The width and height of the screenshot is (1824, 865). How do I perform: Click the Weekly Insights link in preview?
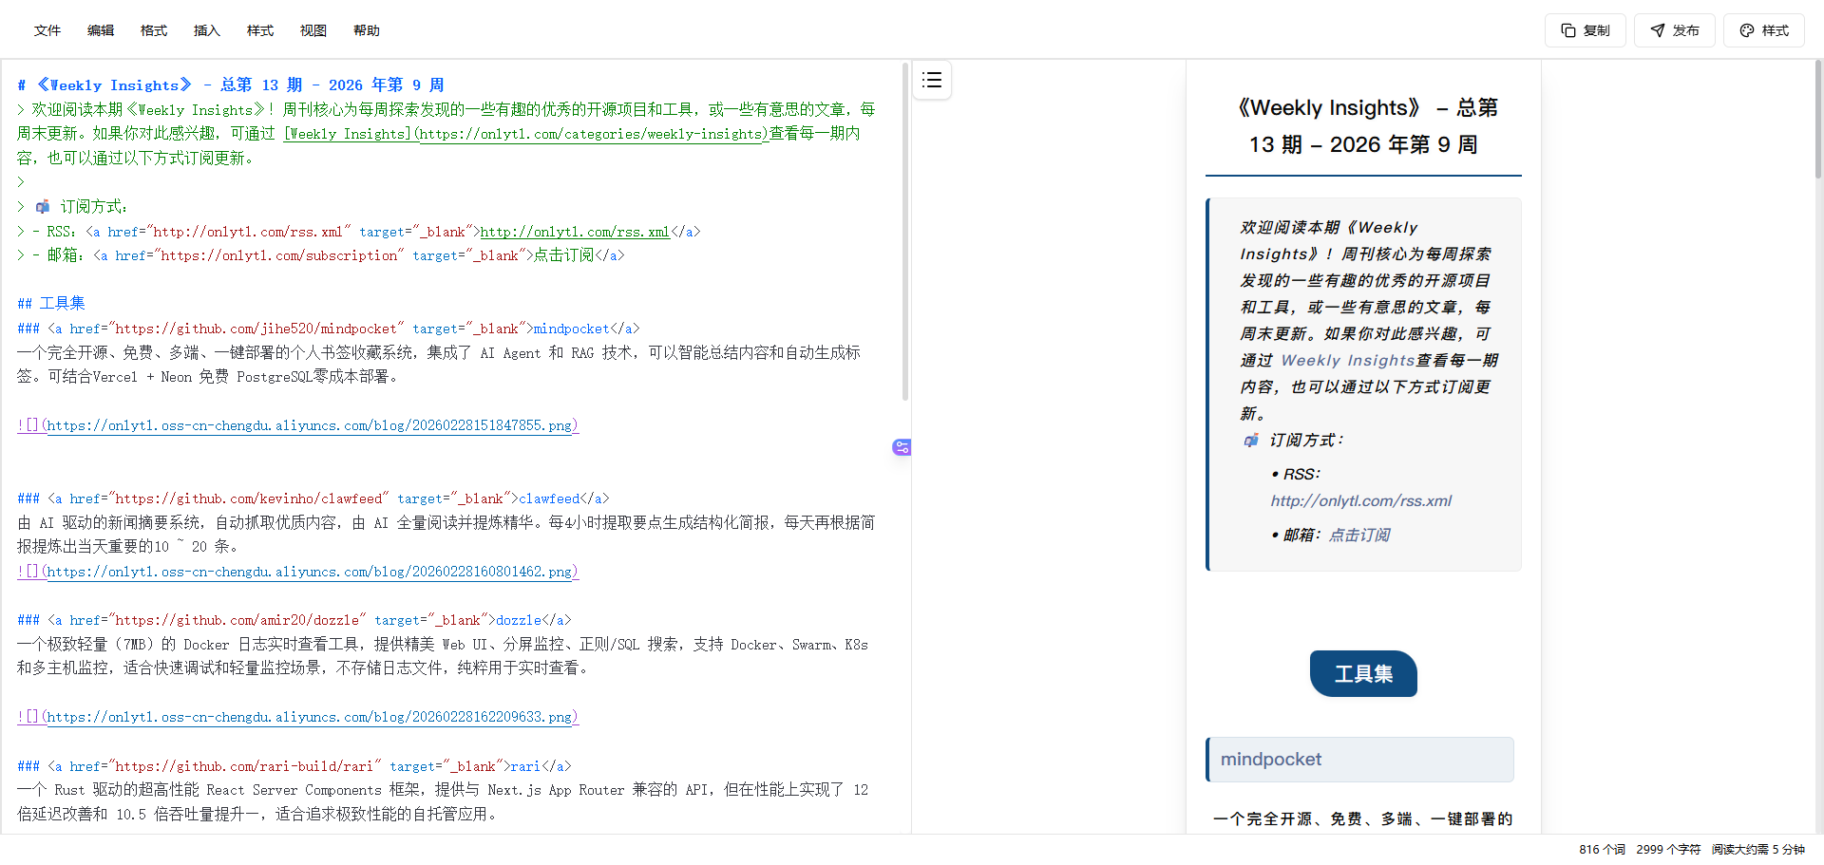click(1347, 361)
